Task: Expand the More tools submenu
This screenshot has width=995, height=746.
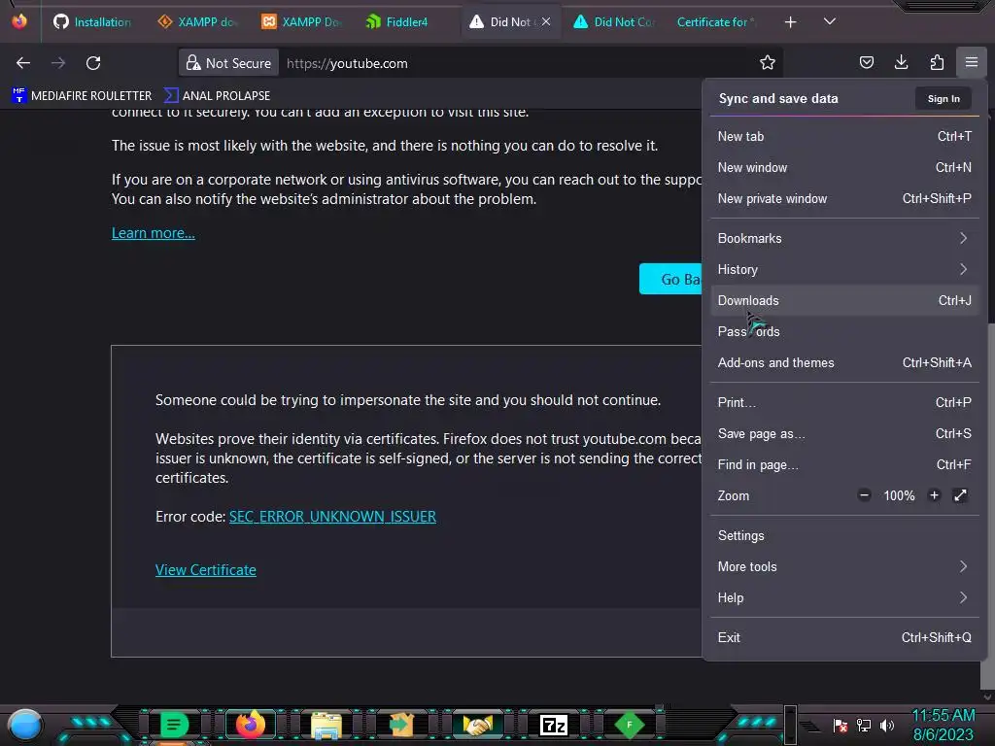Action: 844,567
